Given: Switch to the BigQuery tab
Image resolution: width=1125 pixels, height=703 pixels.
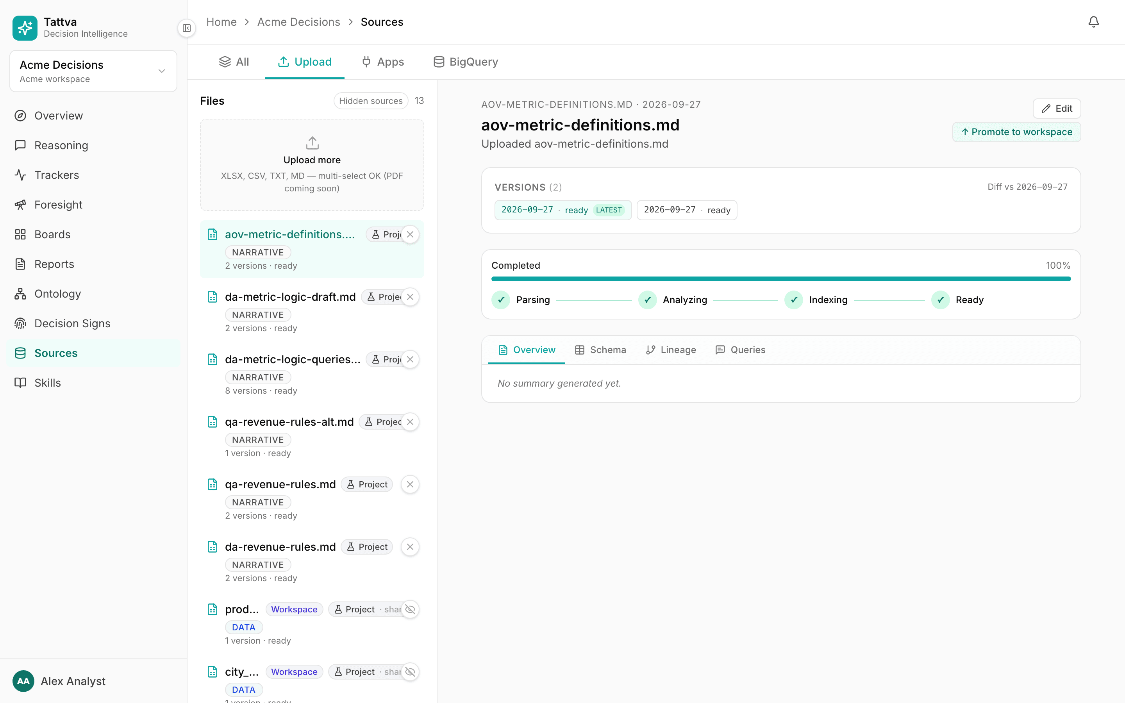Looking at the screenshot, I should pyautogui.click(x=465, y=62).
